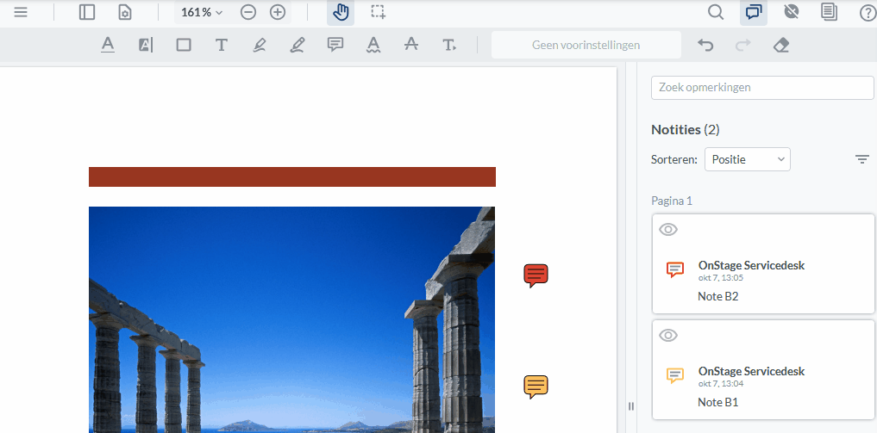Toggle the comments panel
Image resolution: width=877 pixels, height=433 pixels.
[x=754, y=12]
